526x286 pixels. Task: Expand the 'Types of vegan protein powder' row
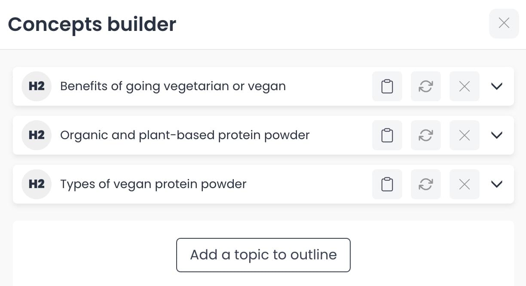pos(496,184)
